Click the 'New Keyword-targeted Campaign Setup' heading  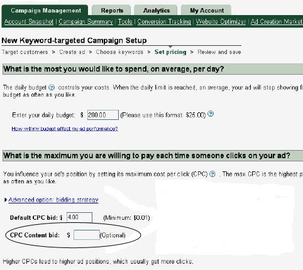[x=74, y=40]
